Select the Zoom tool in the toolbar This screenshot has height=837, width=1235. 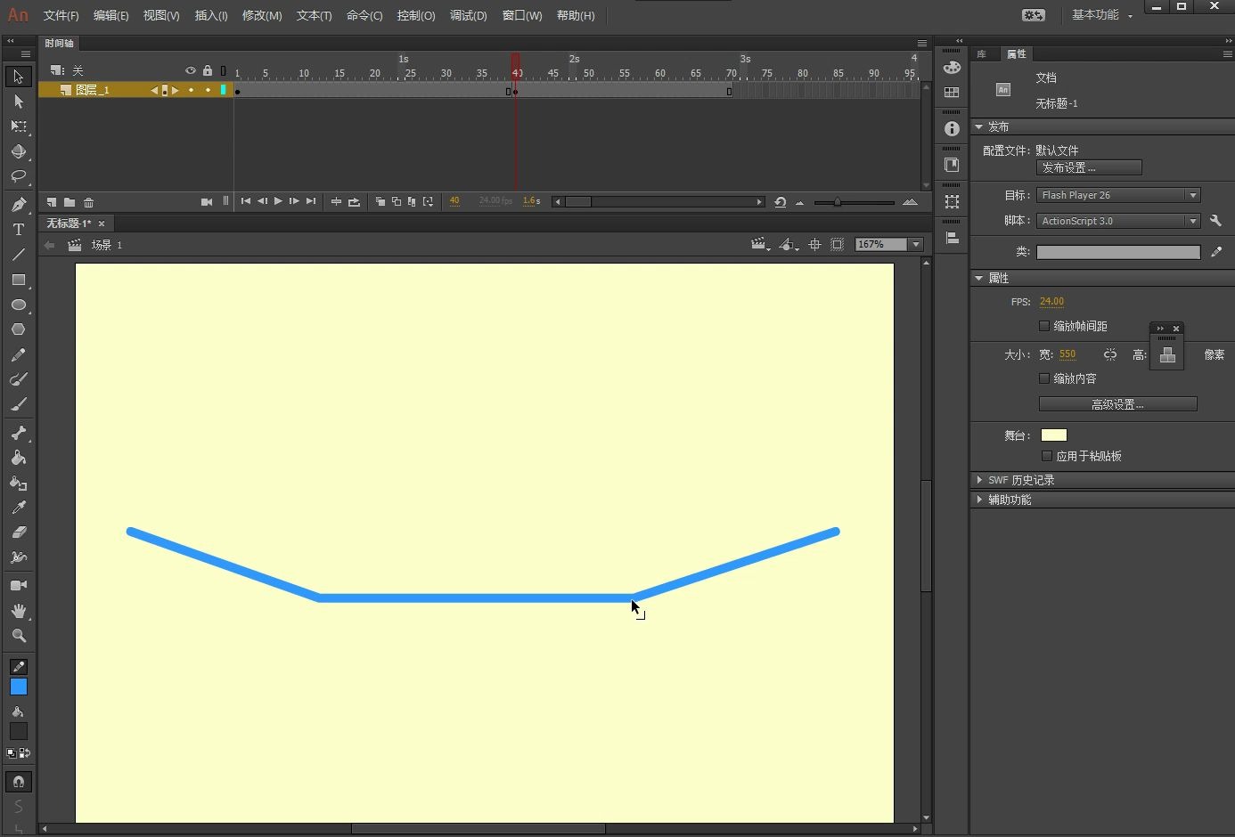point(18,636)
